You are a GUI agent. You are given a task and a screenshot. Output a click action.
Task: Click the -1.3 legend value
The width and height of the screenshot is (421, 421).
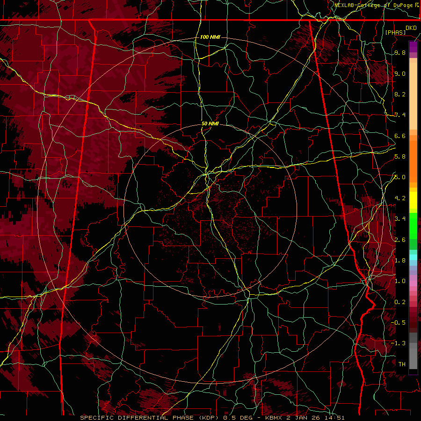tap(398, 343)
